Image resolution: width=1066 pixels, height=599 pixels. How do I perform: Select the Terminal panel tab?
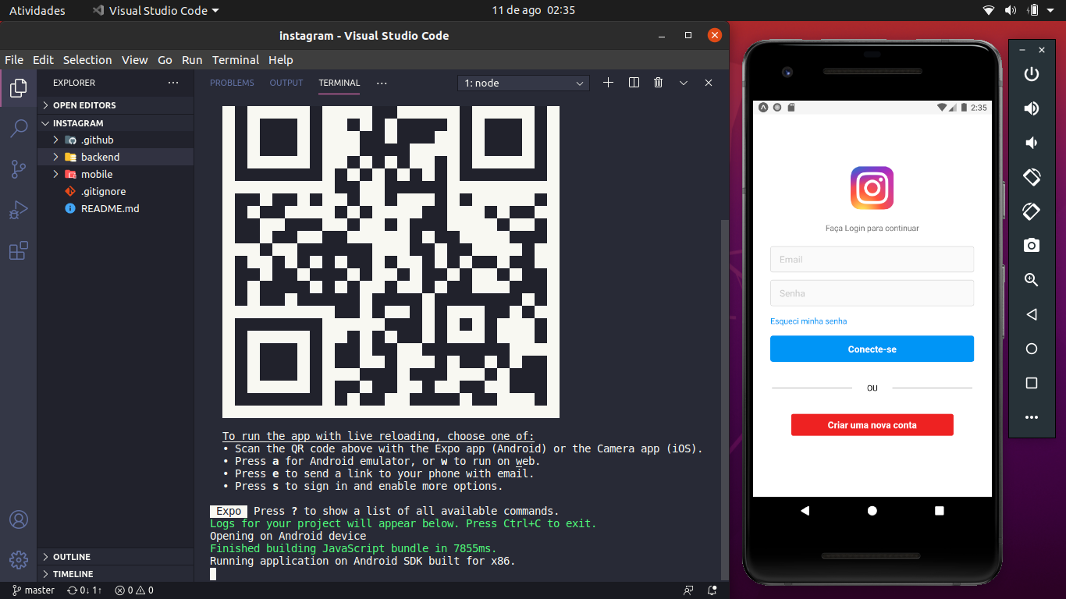coord(339,83)
